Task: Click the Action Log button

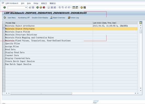Action: click(x=74, y=18)
